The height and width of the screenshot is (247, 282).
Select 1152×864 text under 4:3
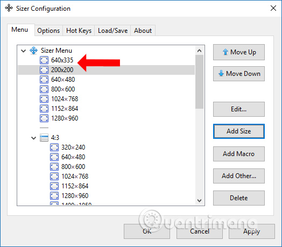[75, 186]
